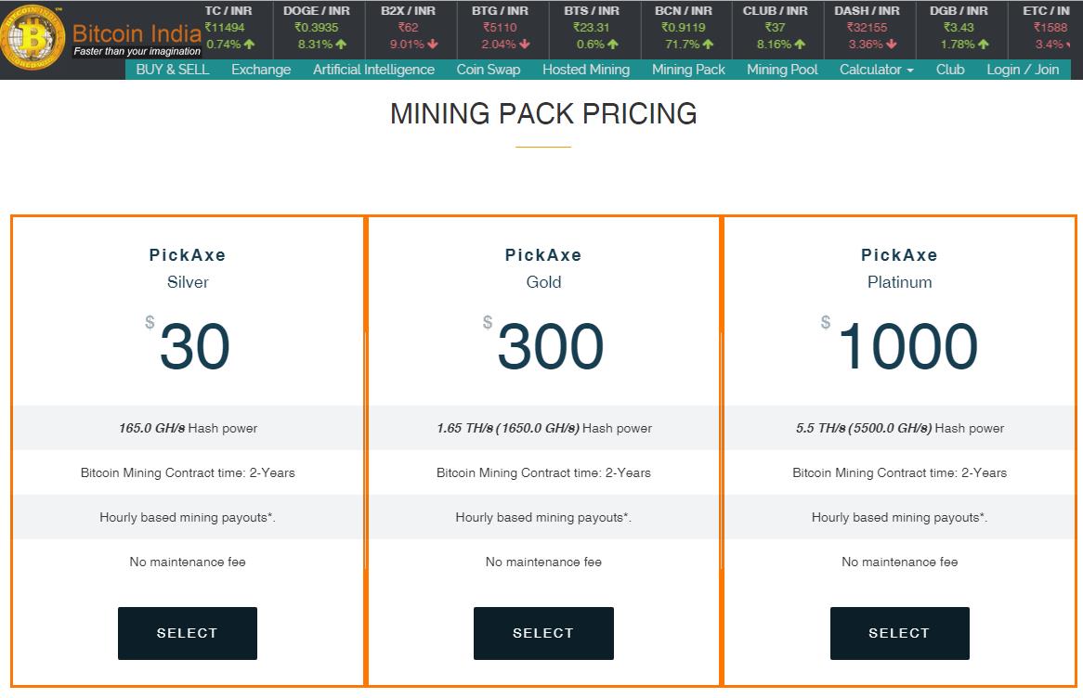Click the DGB / INR green up arrow

[984, 45]
